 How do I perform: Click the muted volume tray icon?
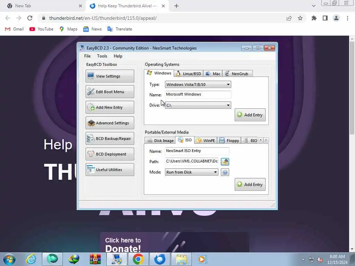(x=320, y=260)
